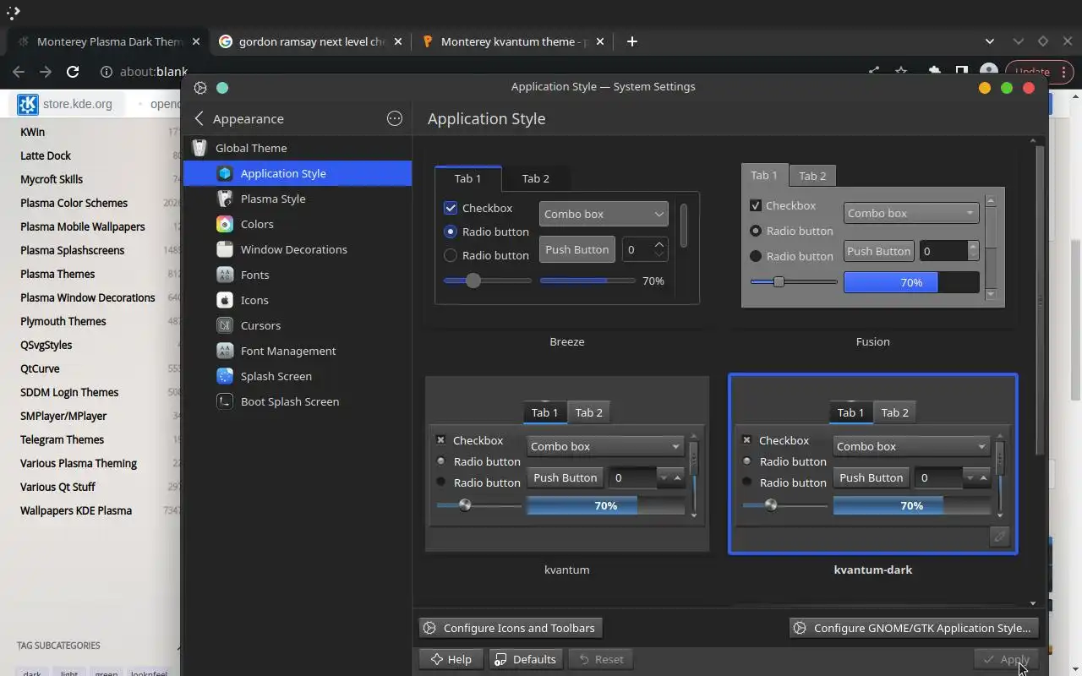Close the gordon ramsay browser tab
This screenshot has width=1082, height=676.
click(397, 41)
